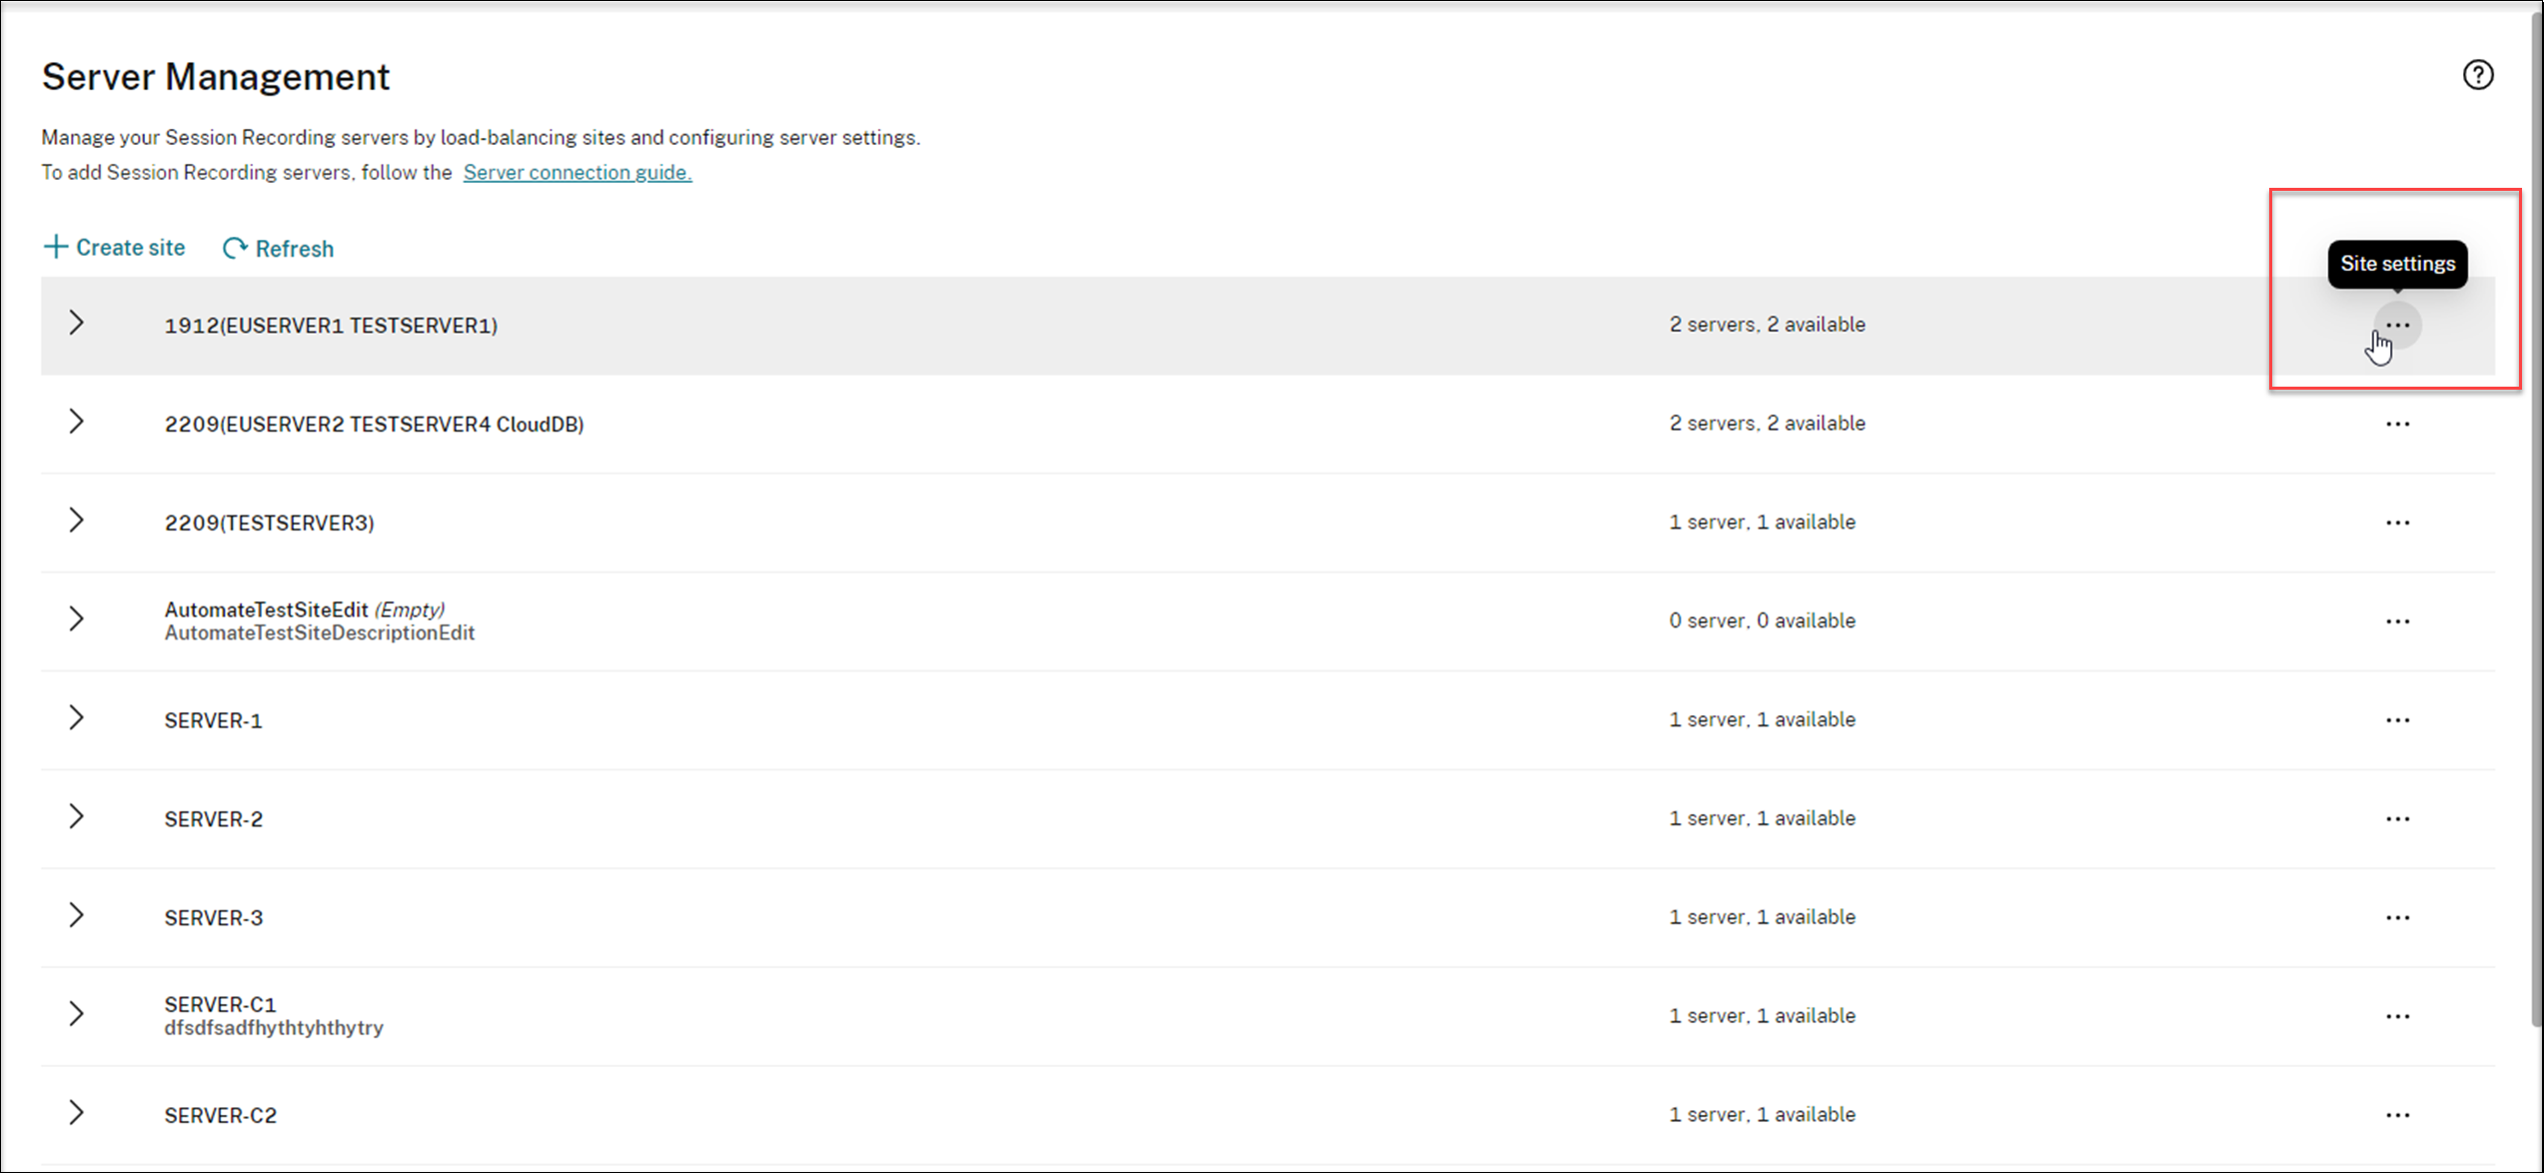Open the ellipsis menu for SERVER-3
This screenshot has width=2544, height=1173.
(2397, 917)
